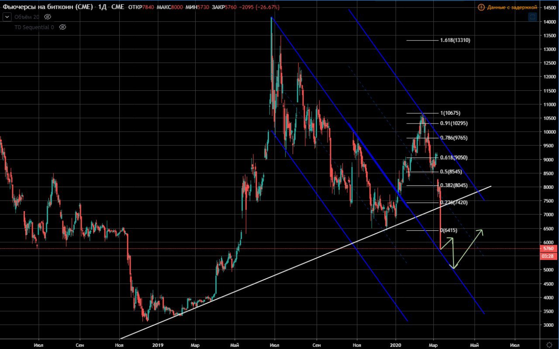
Task: Click the −2095 (−26.67%) change value
Action: coord(259,7)
